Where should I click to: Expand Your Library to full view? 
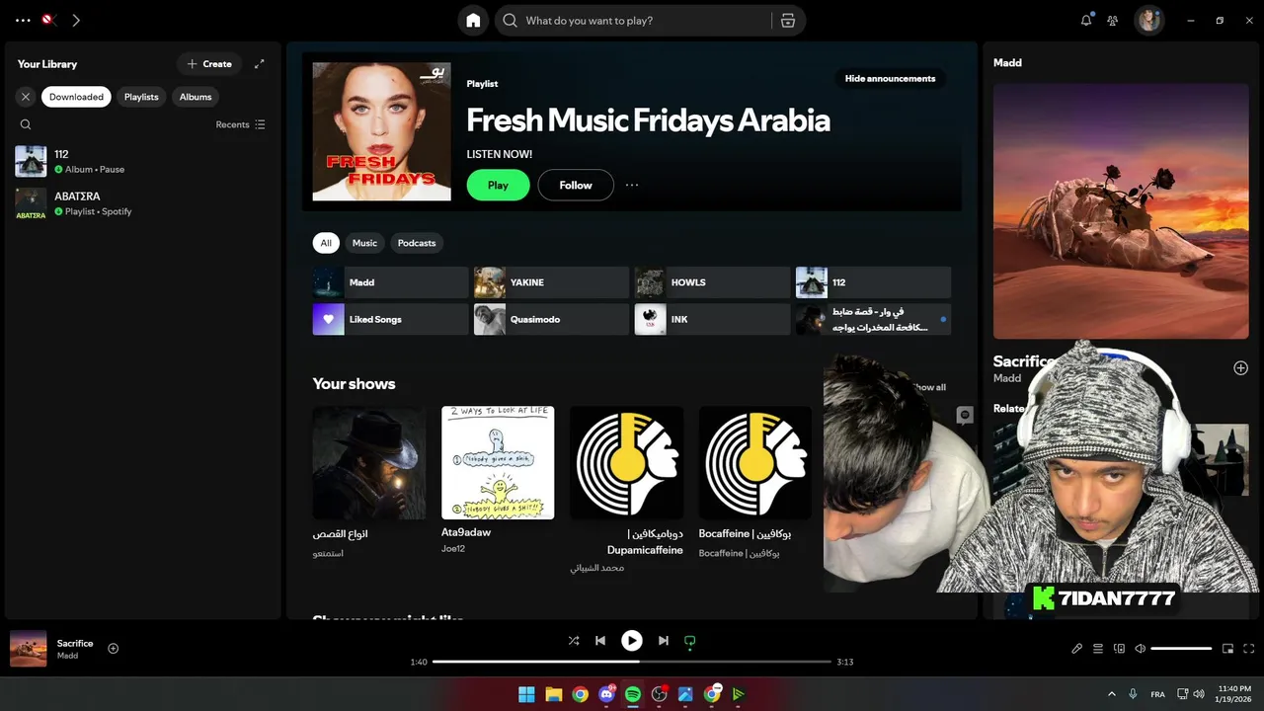click(259, 64)
